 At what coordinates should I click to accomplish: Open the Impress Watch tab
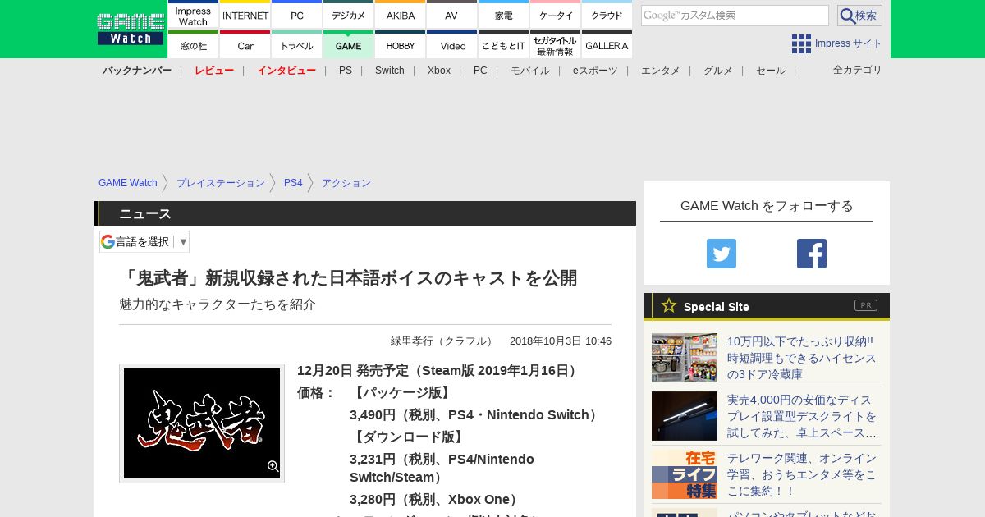coord(193,15)
